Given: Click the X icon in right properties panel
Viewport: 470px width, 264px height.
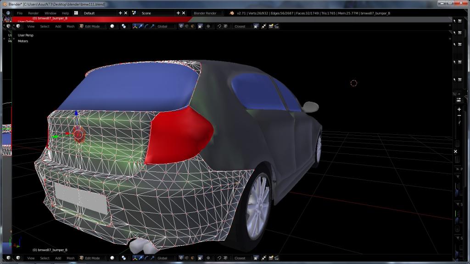Looking at the screenshot, I should tap(456, 151).
